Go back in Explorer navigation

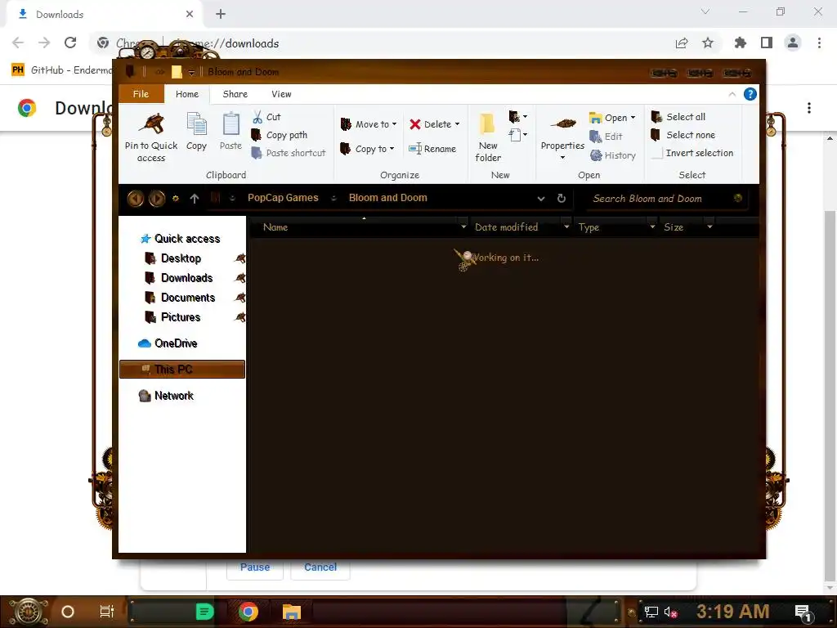pyautogui.click(x=136, y=199)
